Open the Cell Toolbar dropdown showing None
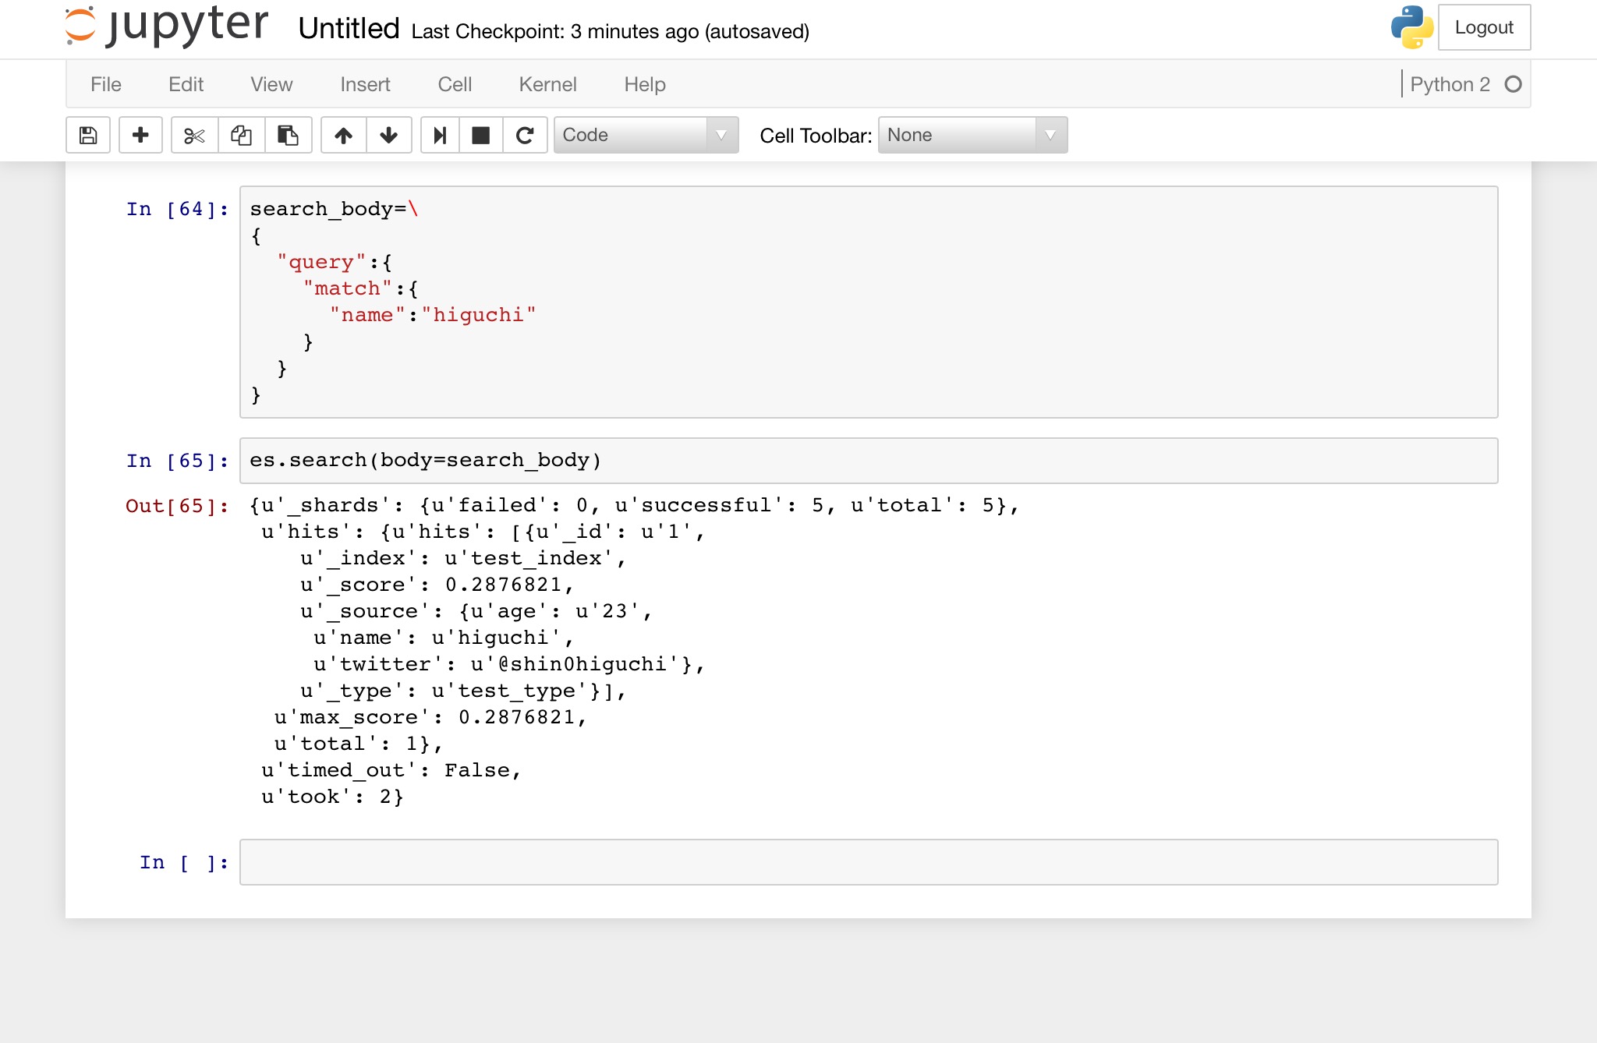Image resolution: width=1597 pixels, height=1043 pixels. [x=959, y=135]
